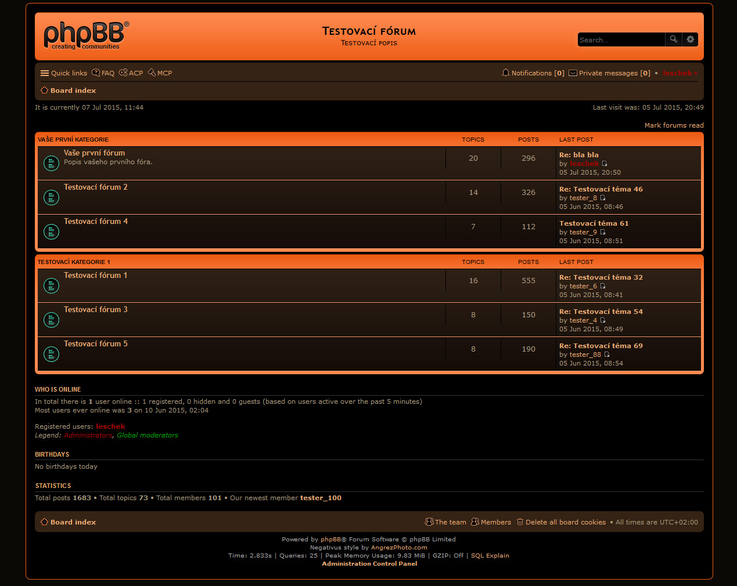Open AngrezPhoto.com link
Image resolution: width=737 pixels, height=586 pixels.
(x=399, y=548)
